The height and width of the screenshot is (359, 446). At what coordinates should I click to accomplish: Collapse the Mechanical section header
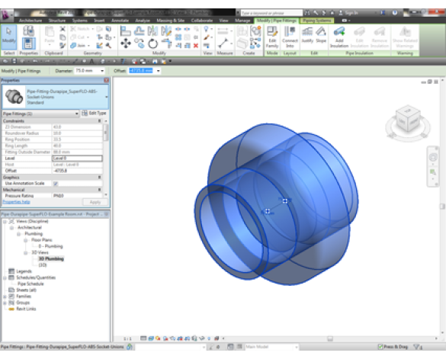click(x=100, y=190)
